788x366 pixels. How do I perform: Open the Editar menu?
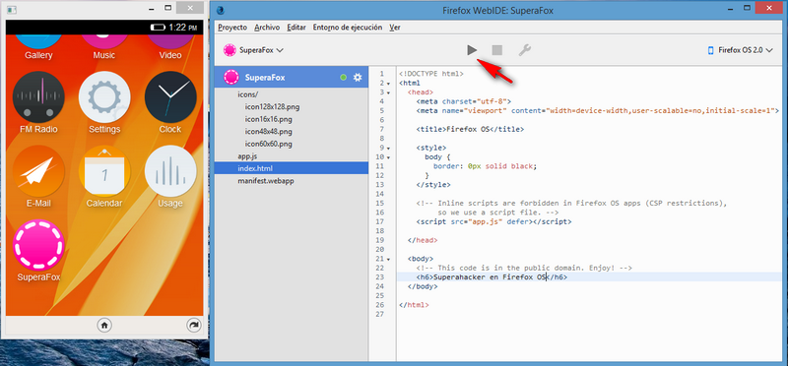(x=296, y=28)
